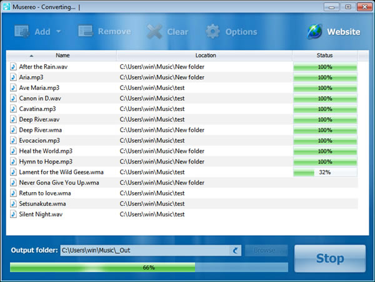375x282 pixels.
Task: Click the Remove toolbar icon
Action: click(x=86, y=32)
